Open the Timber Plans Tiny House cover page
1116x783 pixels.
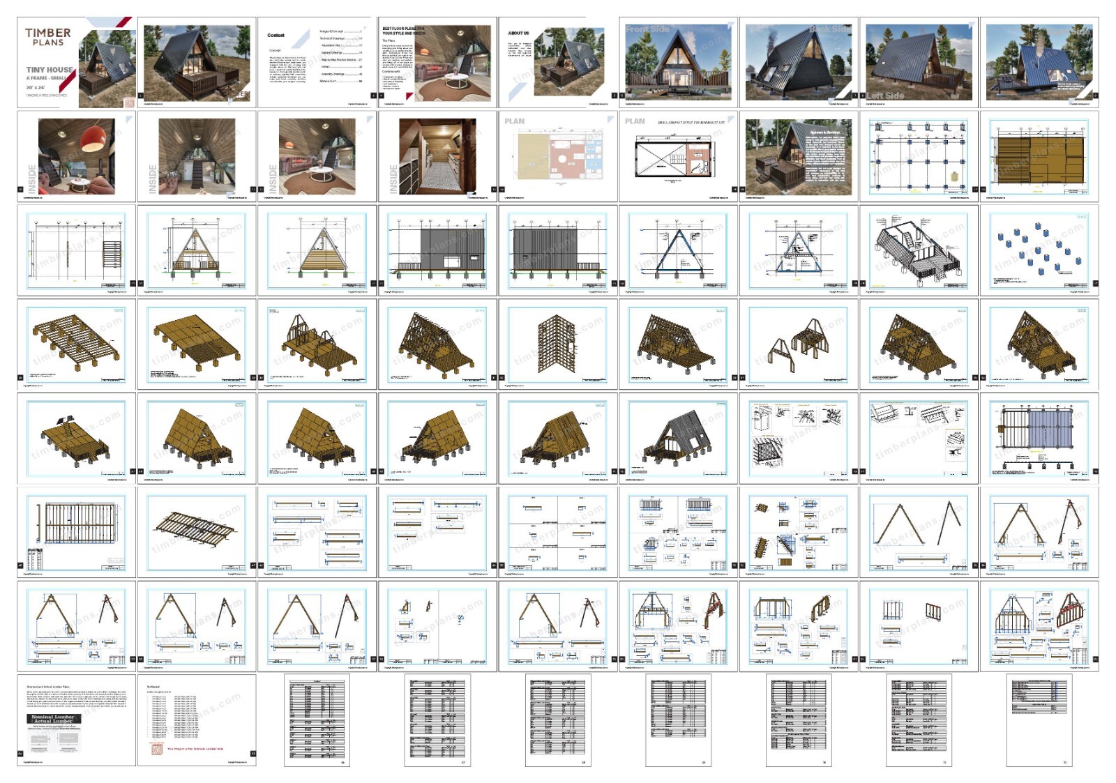[x=77, y=63]
